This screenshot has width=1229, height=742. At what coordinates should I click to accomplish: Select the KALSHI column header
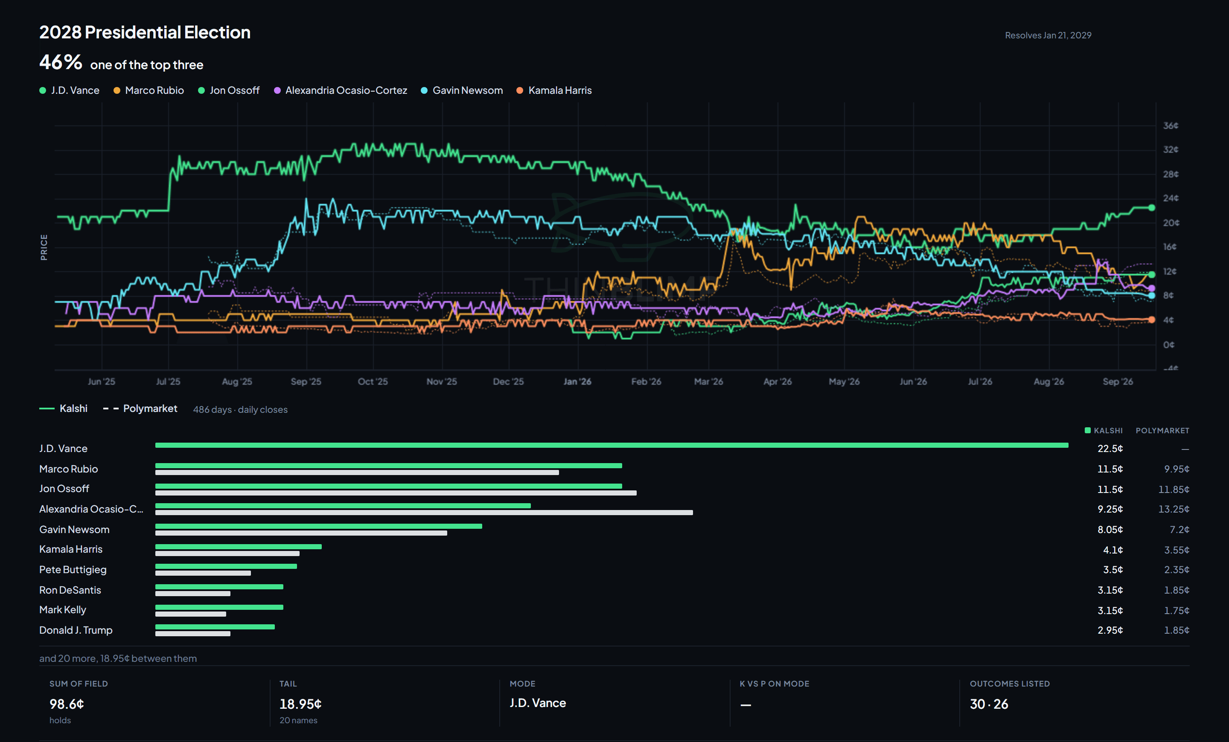(1108, 431)
